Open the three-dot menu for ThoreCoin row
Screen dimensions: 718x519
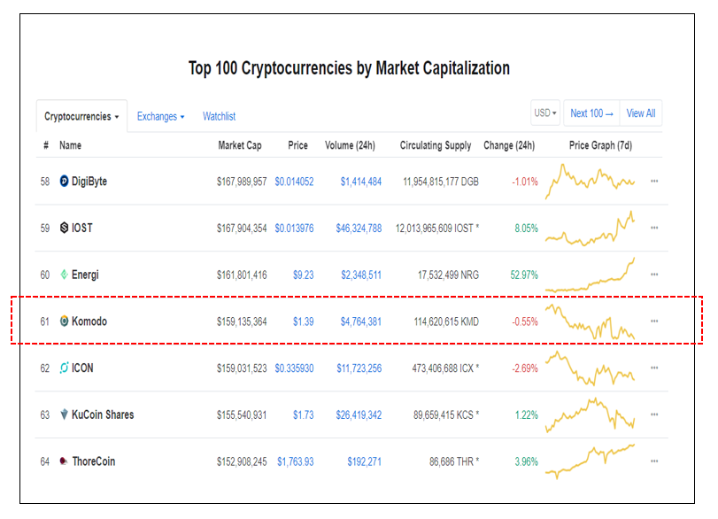point(654,461)
